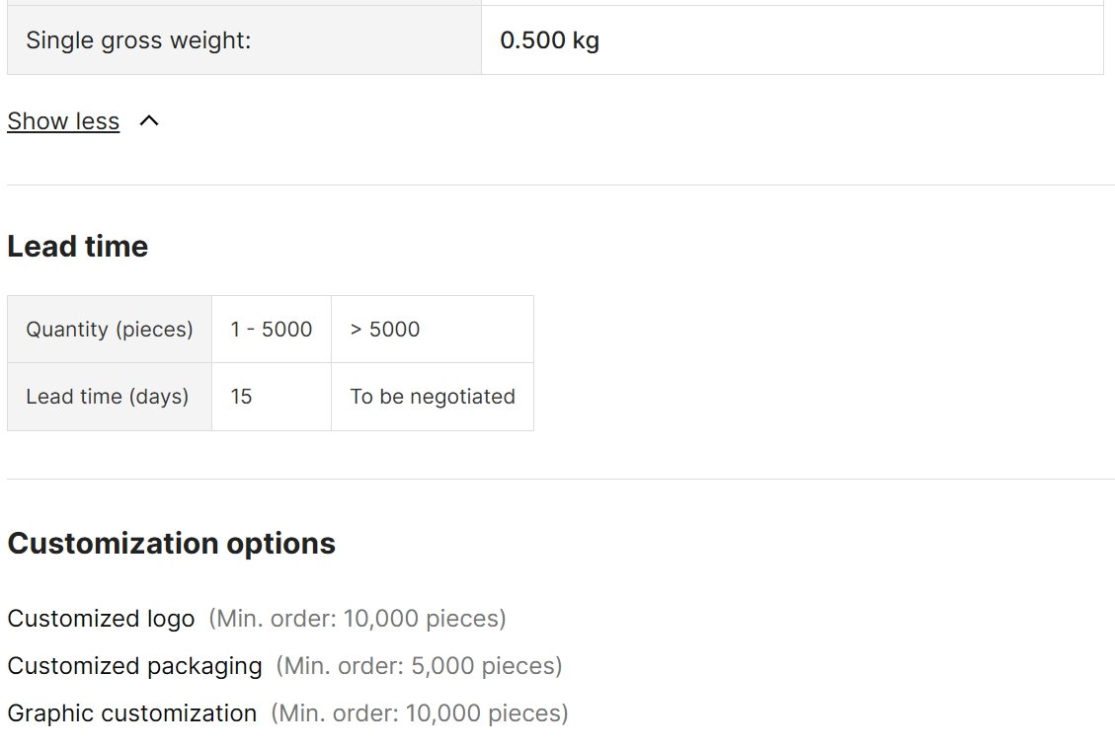Select the Lead time (days) row label

pos(110,397)
